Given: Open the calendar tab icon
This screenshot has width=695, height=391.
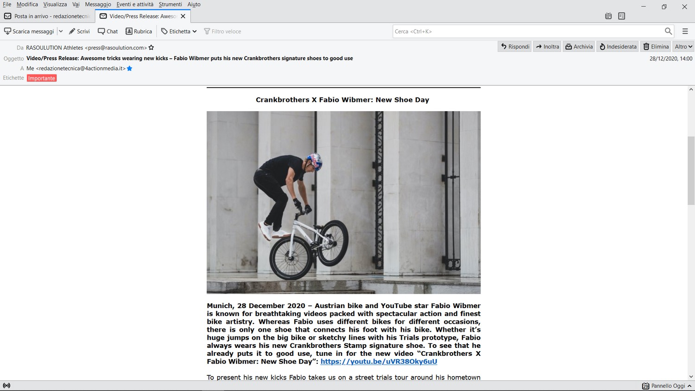Looking at the screenshot, I should point(608,16).
